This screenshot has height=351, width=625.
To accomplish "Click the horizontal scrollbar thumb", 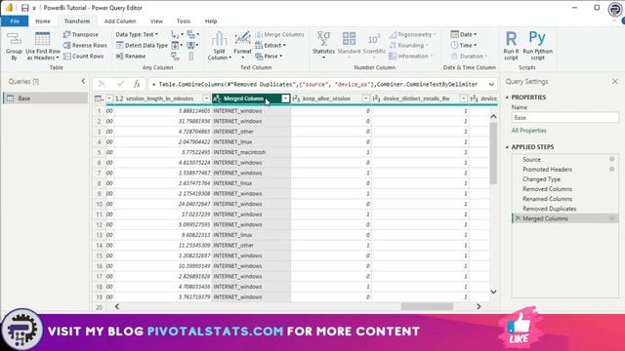I will pyautogui.click(x=427, y=306).
